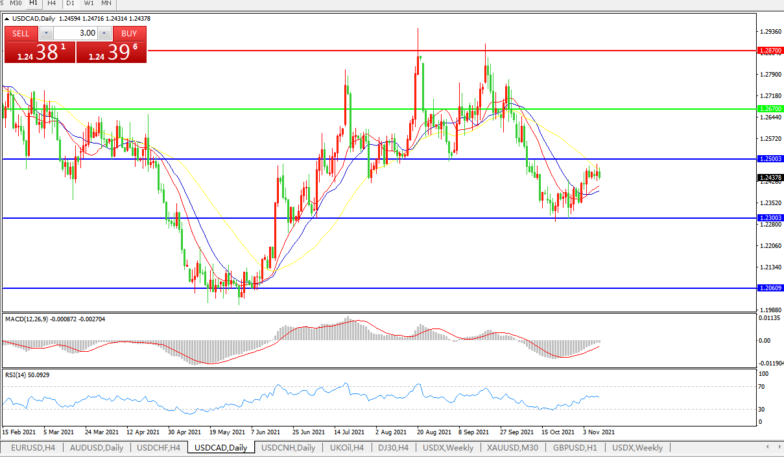Increase trade volume with up arrow
This screenshot has width=784, height=457.
(x=104, y=33)
